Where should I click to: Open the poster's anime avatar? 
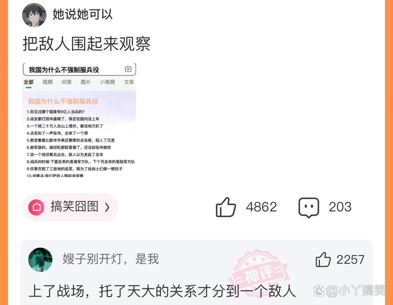34,15
